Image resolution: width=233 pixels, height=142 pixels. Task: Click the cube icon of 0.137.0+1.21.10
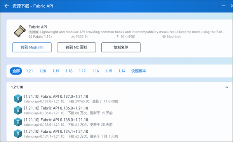point(18,99)
